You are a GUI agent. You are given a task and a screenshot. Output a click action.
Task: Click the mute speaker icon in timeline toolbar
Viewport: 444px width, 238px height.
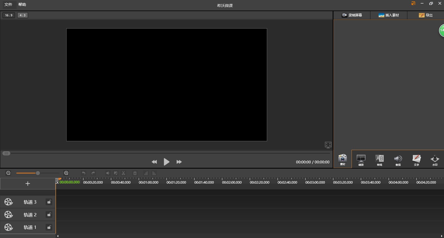[108, 173]
